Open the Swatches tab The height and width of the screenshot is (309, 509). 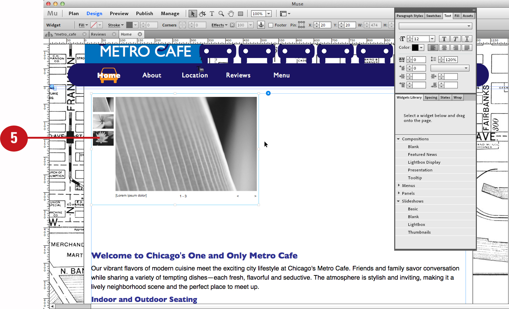433,16
